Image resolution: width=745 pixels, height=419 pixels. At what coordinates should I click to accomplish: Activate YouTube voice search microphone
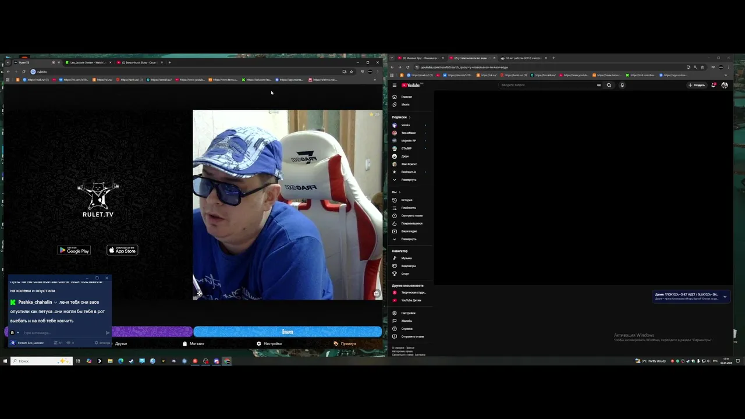[622, 85]
